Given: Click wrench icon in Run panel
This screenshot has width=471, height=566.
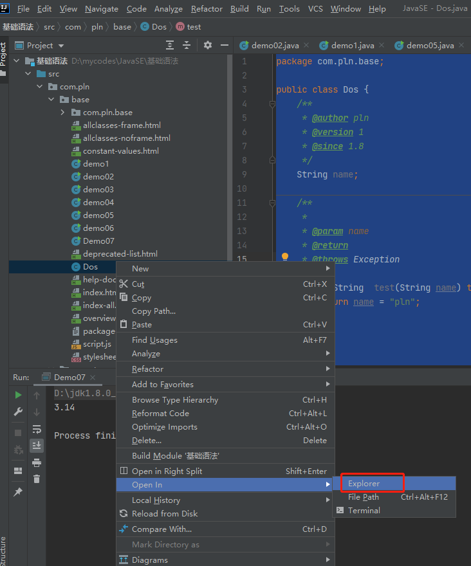Looking at the screenshot, I should (18, 412).
